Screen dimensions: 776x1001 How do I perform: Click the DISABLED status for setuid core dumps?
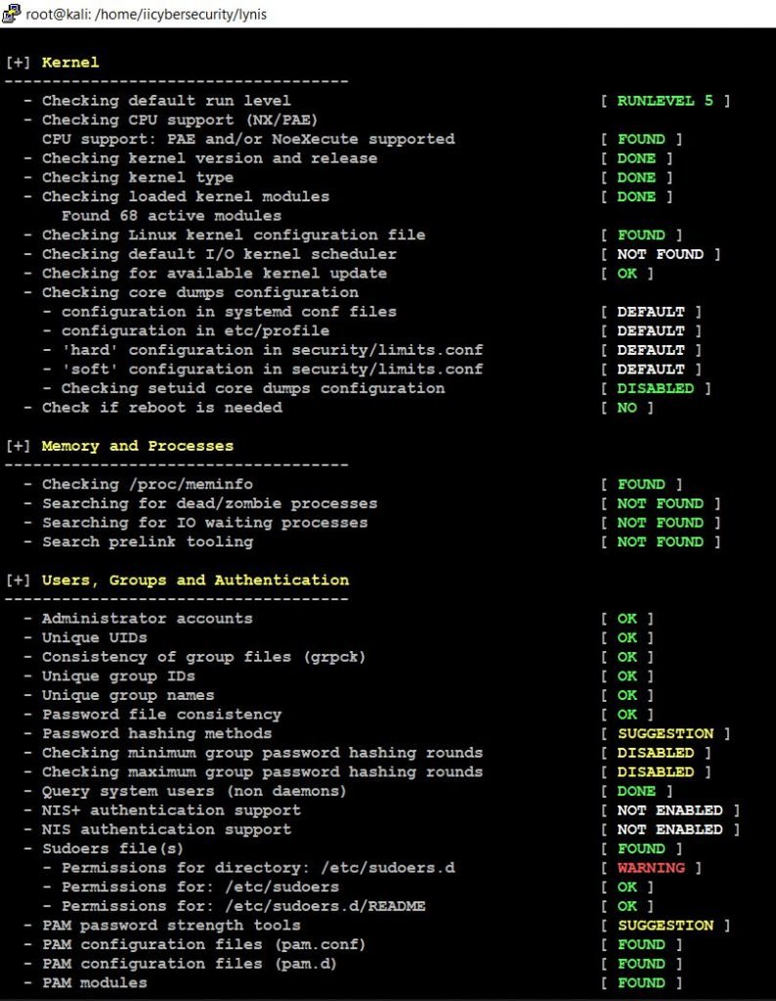coord(656,388)
